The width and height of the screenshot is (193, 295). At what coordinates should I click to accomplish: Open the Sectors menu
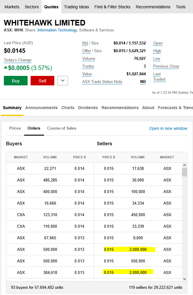click(32, 7)
